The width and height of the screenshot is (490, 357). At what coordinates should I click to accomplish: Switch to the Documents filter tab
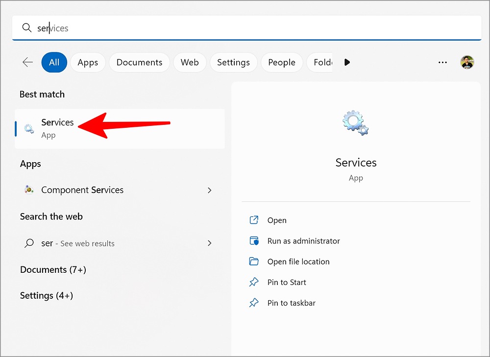(139, 62)
